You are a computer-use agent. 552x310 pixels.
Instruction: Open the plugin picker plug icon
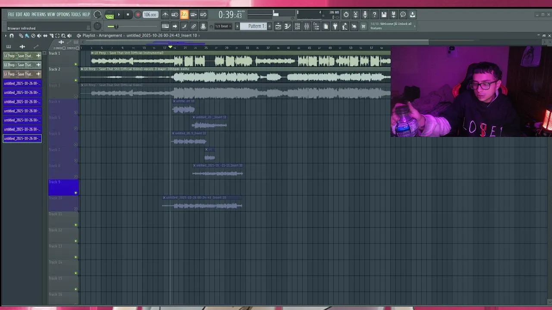(x=335, y=26)
